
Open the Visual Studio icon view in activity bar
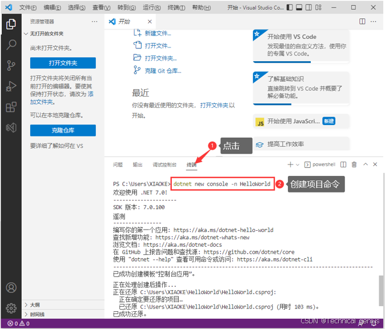(11, 127)
